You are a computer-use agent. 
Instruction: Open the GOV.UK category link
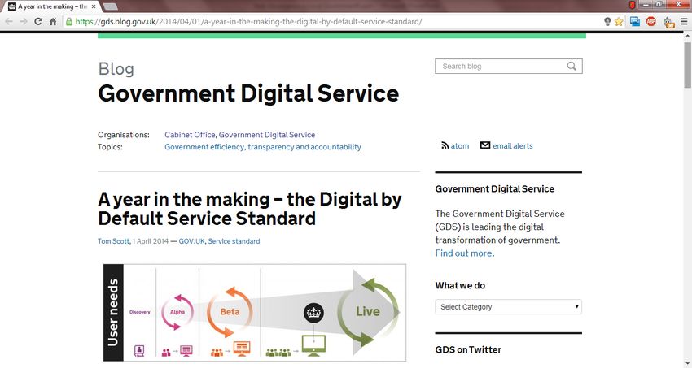pos(191,241)
